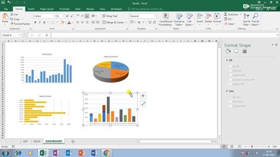Switch to the DATA sheet tab
Image resolution: width=280 pixels, height=157 pixels.
pyautogui.click(x=37, y=141)
